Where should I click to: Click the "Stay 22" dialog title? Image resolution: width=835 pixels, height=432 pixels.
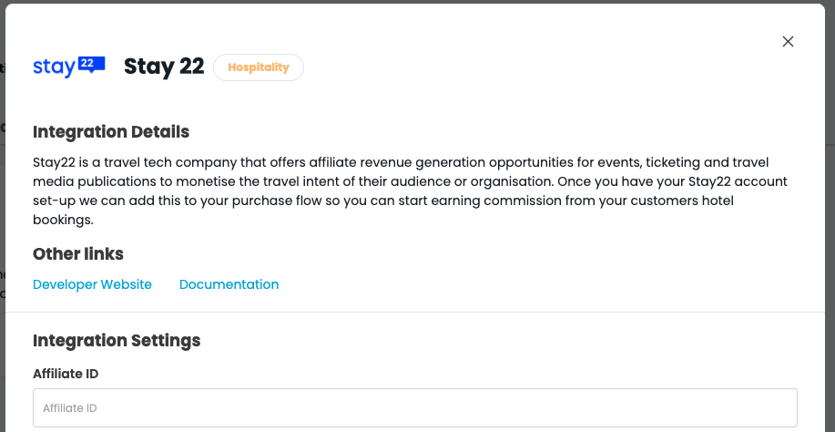tap(164, 67)
